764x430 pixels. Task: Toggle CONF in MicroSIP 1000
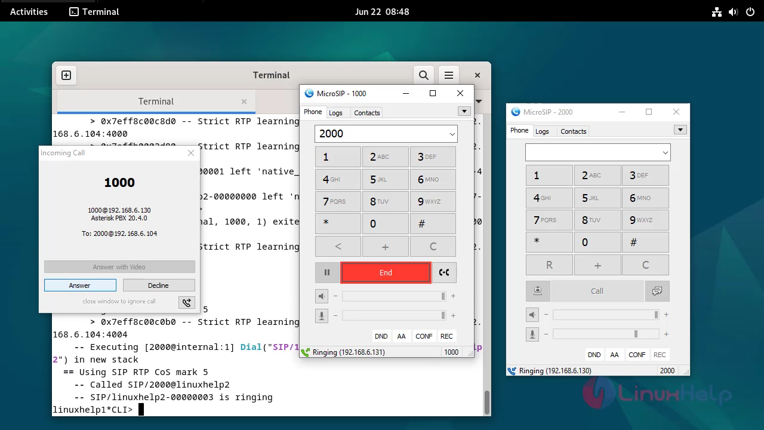click(424, 336)
